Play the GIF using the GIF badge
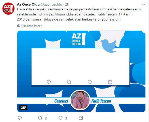The height and width of the screenshot is (122, 149). [x=23, y=108]
